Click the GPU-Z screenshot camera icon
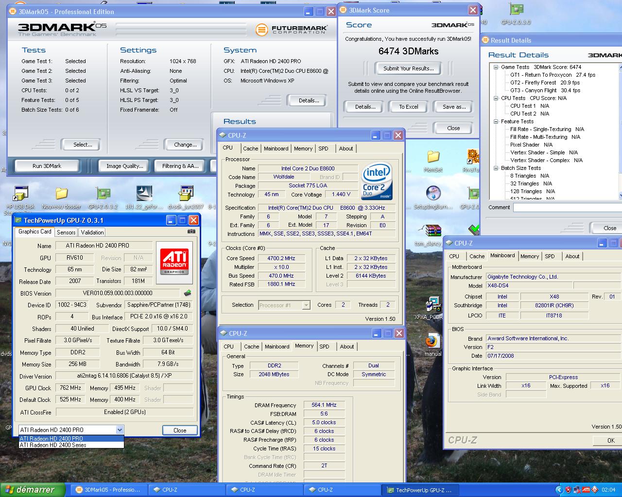Screen dimensions: 622x497 [191, 232]
